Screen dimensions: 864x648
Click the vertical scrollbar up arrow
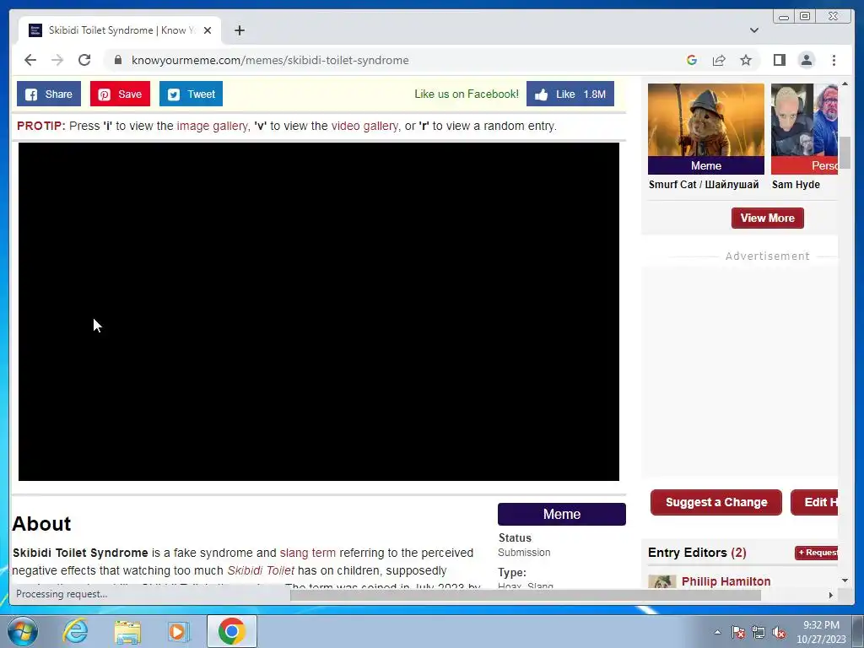pos(845,84)
